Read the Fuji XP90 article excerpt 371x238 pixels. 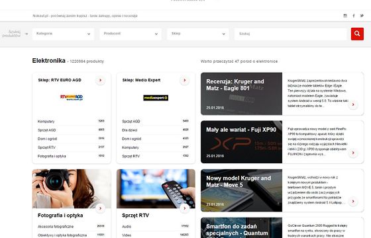(317, 141)
